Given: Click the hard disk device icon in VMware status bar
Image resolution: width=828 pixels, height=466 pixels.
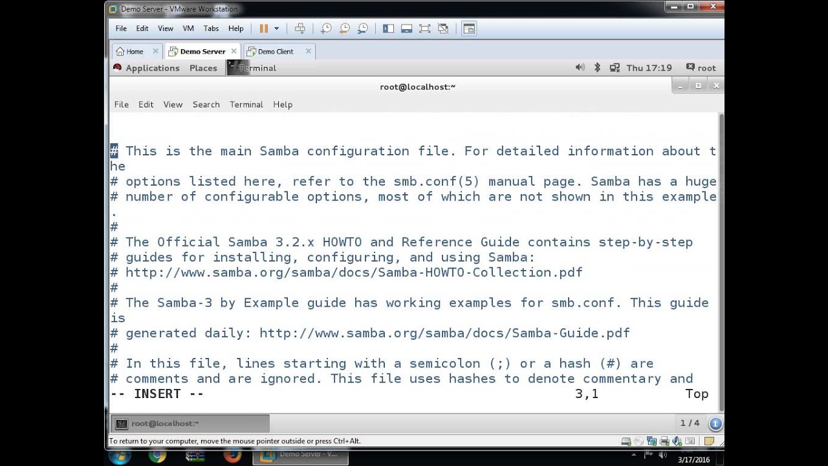Looking at the screenshot, I should pos(626,441).
